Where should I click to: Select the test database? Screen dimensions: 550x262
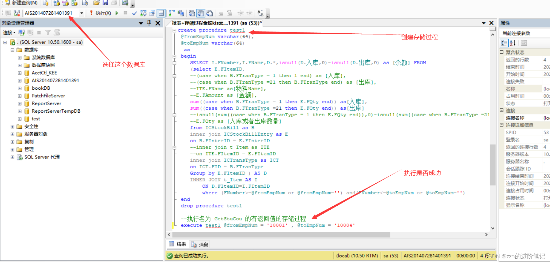(x=36, y=119)
